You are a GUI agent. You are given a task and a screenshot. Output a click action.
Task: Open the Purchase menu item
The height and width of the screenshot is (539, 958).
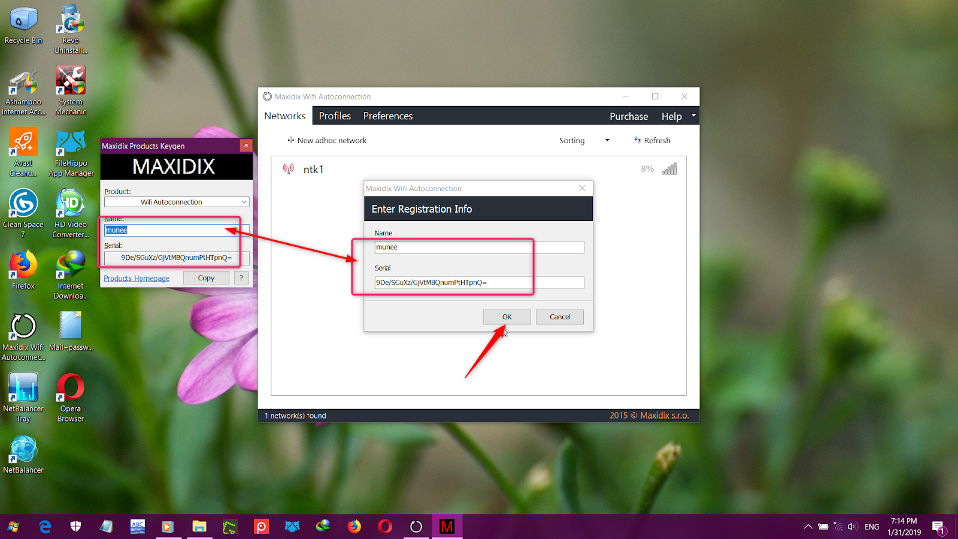[x=629, y=116]
